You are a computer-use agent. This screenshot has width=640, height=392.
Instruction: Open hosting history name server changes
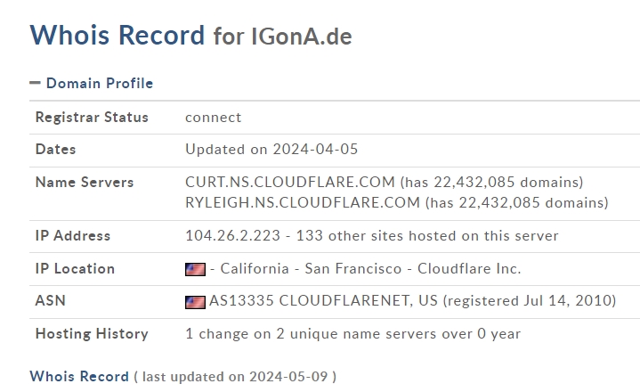(352, 334)
